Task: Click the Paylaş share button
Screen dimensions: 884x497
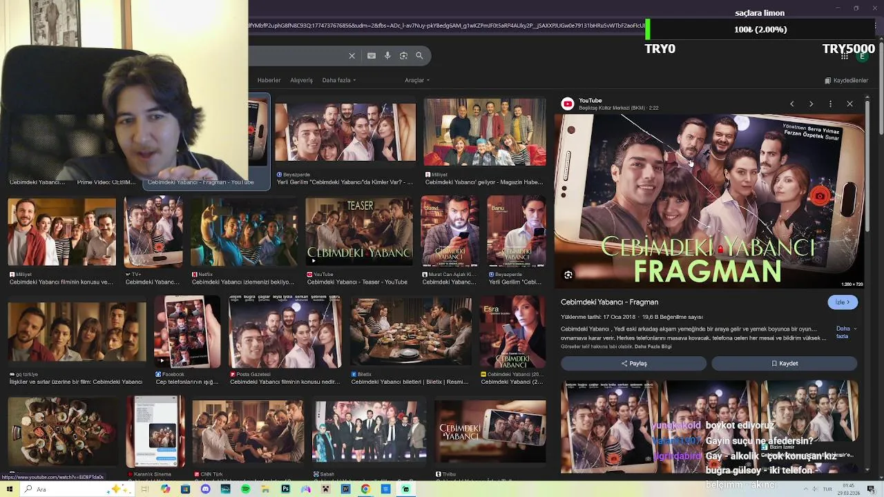Action: [x=633, y=363]
